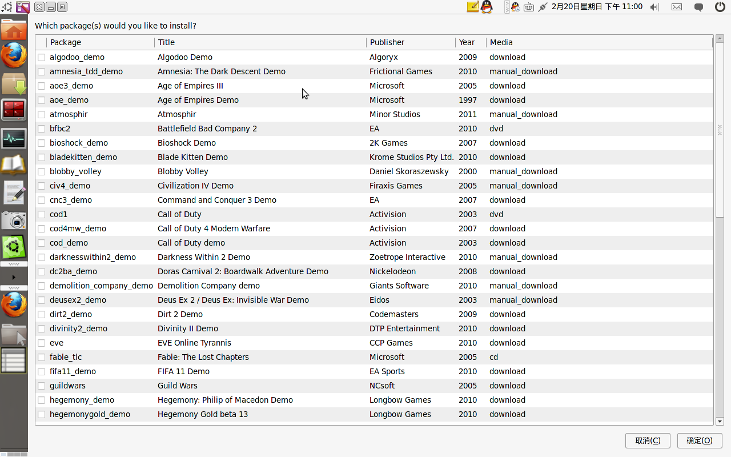This screenshot has width=731, height=457.
Task: Open the network plug connection indicator
Action: click(x=543, y=7)
